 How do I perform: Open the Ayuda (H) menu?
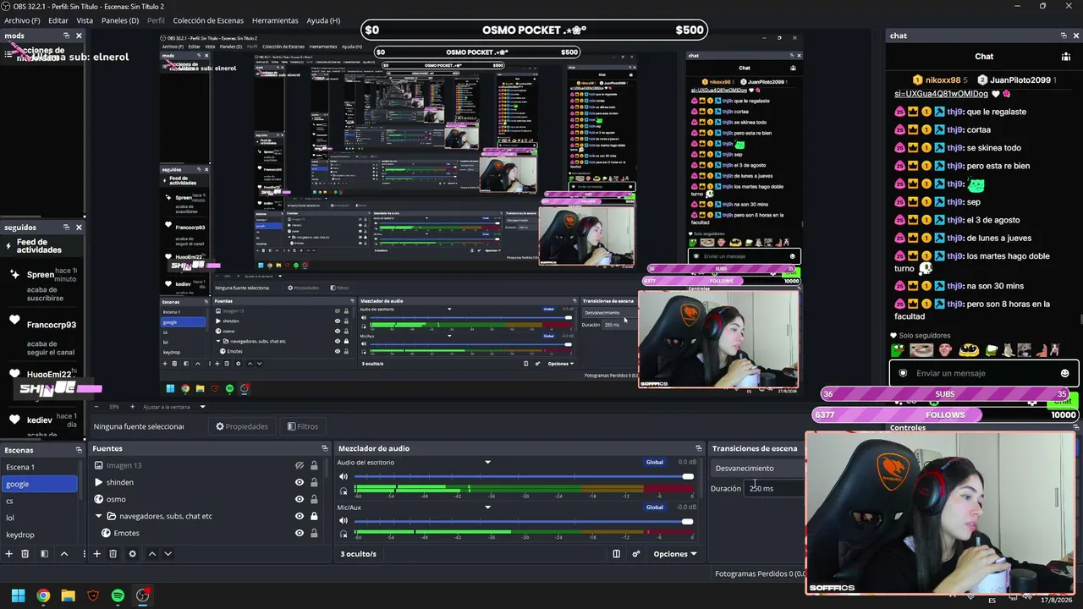pyautogui.click(x=323, y=20)
